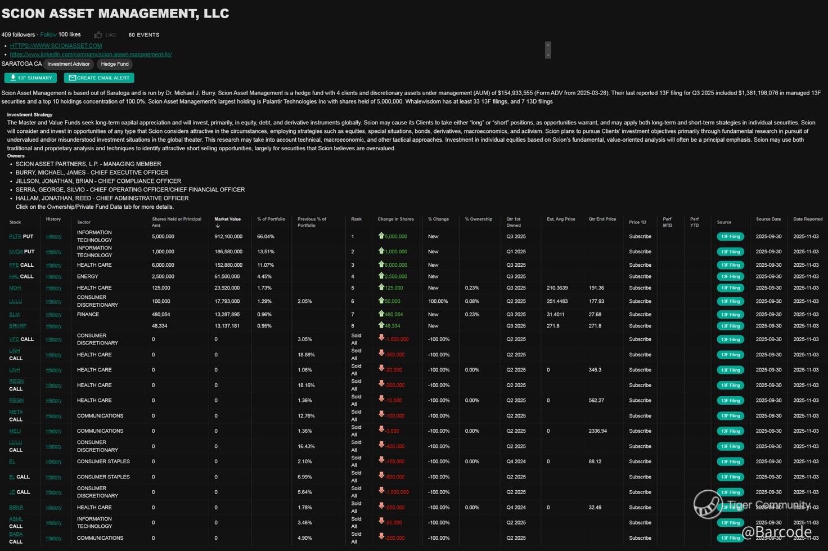Open History for the META CALL row
828x551 pixels.
tap(53, 416)
